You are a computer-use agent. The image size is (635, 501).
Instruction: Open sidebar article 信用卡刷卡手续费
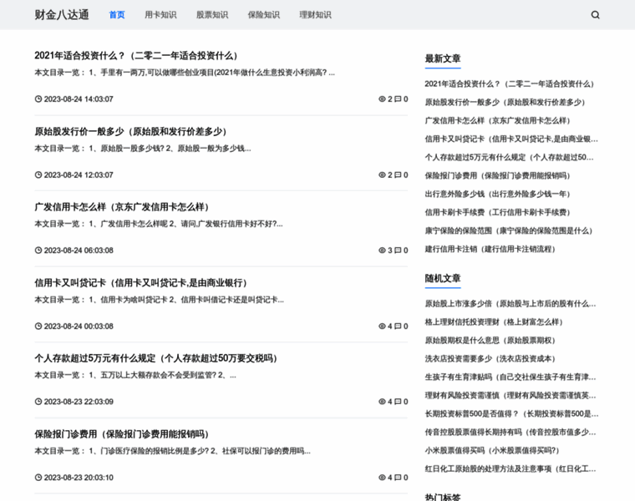pyautogui.click(x=498, y=212)
